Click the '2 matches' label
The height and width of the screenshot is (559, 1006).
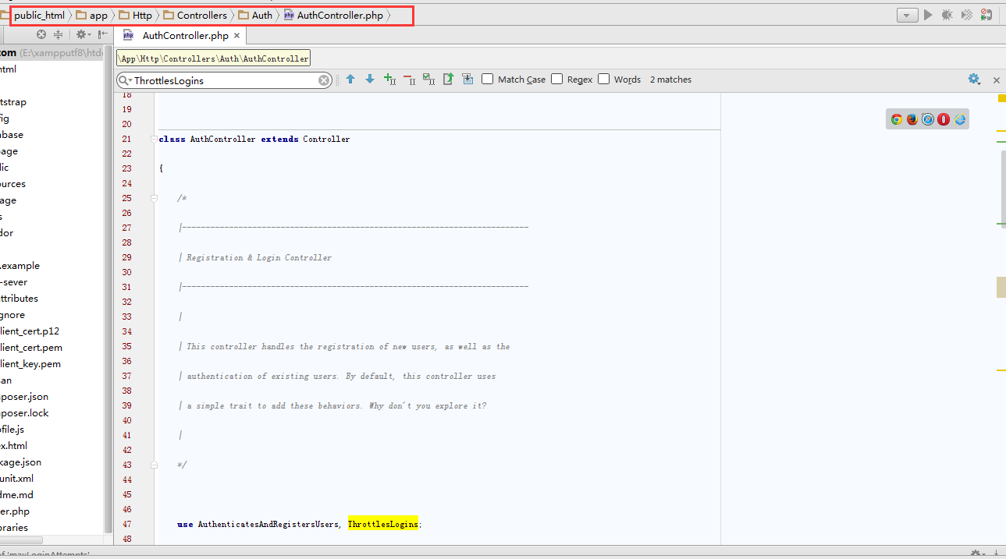tap(670, 80)
